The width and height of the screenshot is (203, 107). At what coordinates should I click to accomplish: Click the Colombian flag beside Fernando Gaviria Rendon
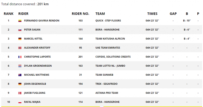pos(20,21)
